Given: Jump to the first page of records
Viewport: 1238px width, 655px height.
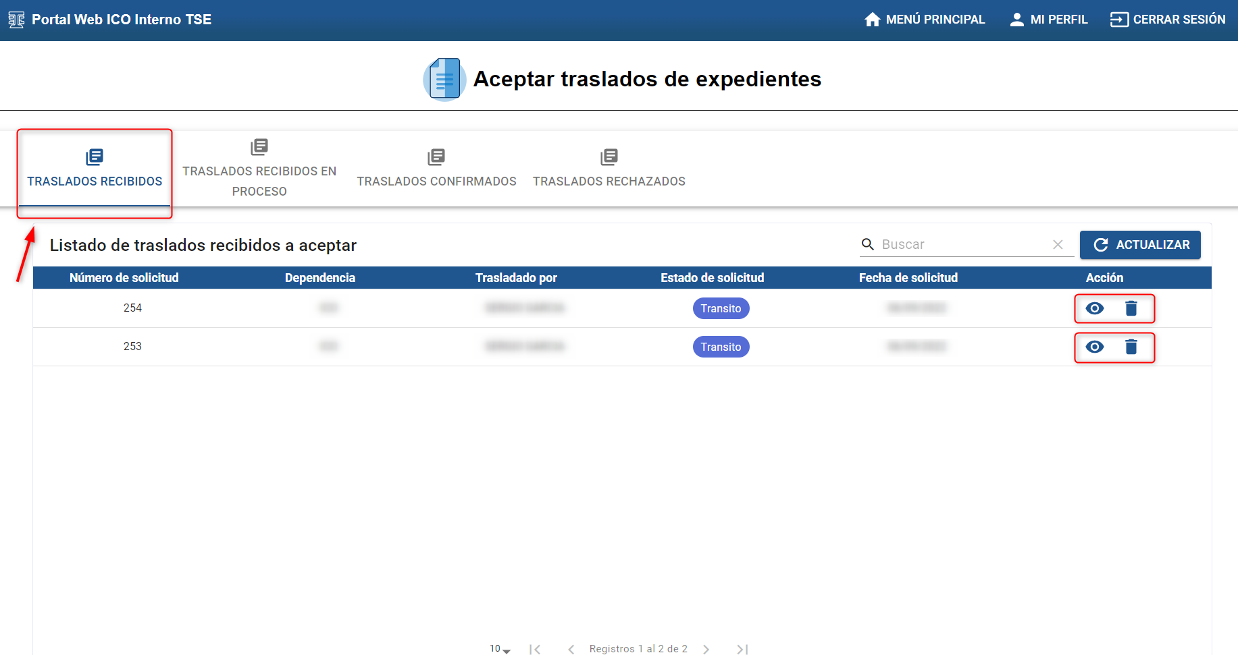Looking at the screenshot, I should click(x=535, y=649).
